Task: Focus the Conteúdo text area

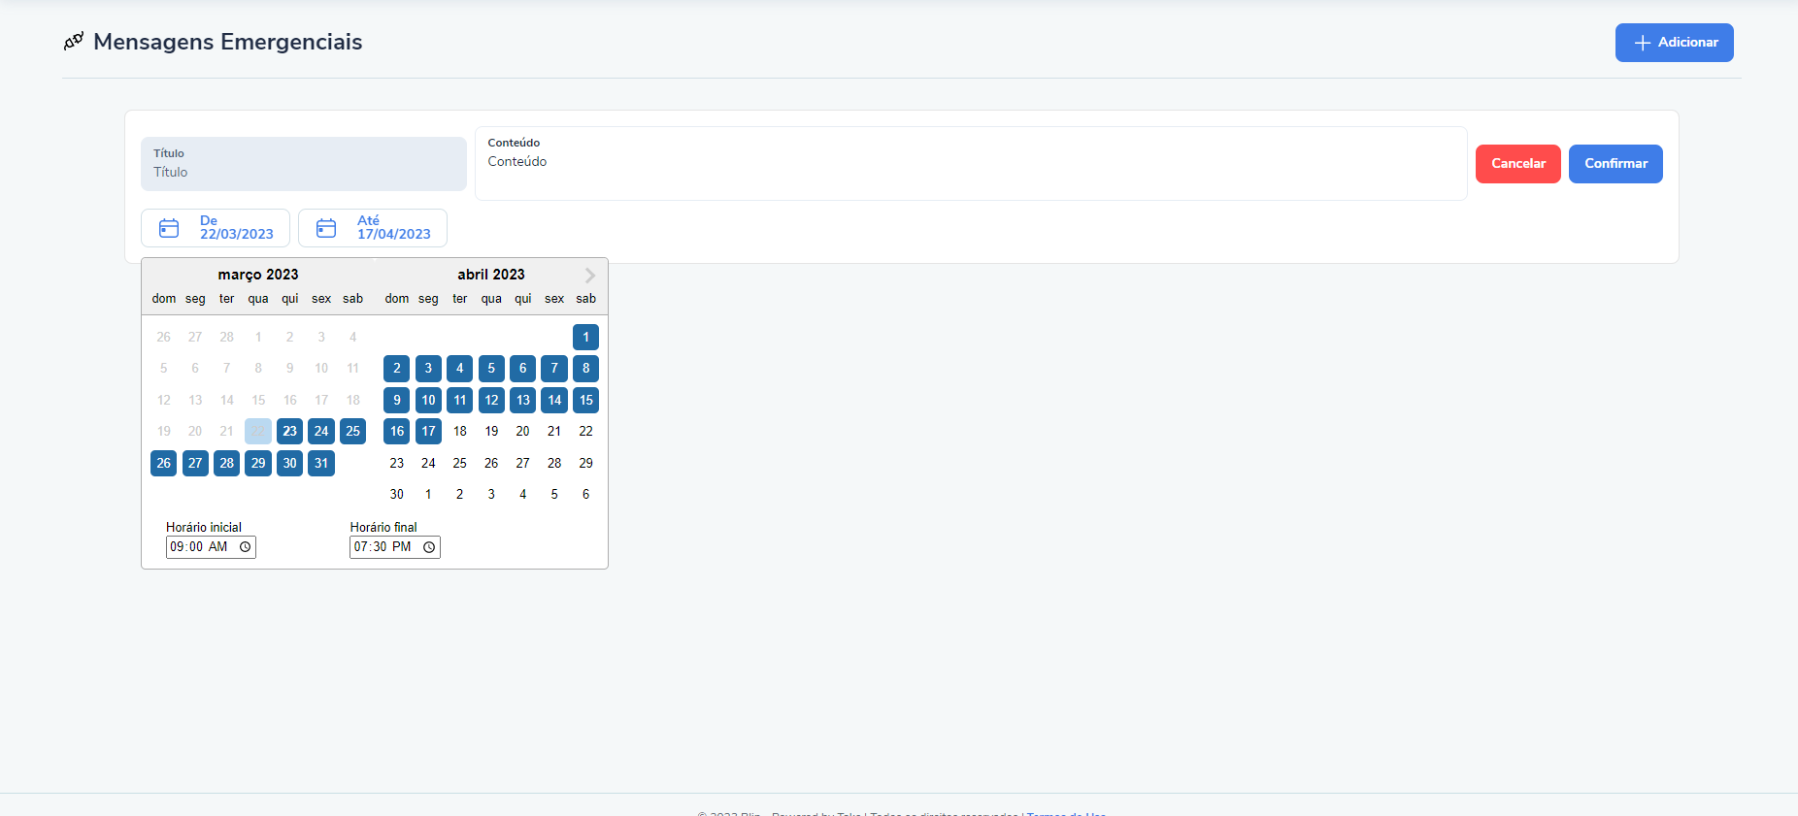Action: [x=971, y=163]
